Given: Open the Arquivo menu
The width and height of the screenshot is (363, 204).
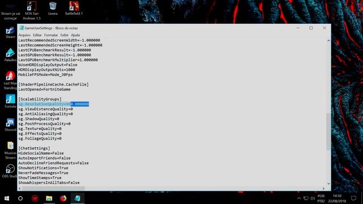Looking at the screenshot, I should click(24, 35).
